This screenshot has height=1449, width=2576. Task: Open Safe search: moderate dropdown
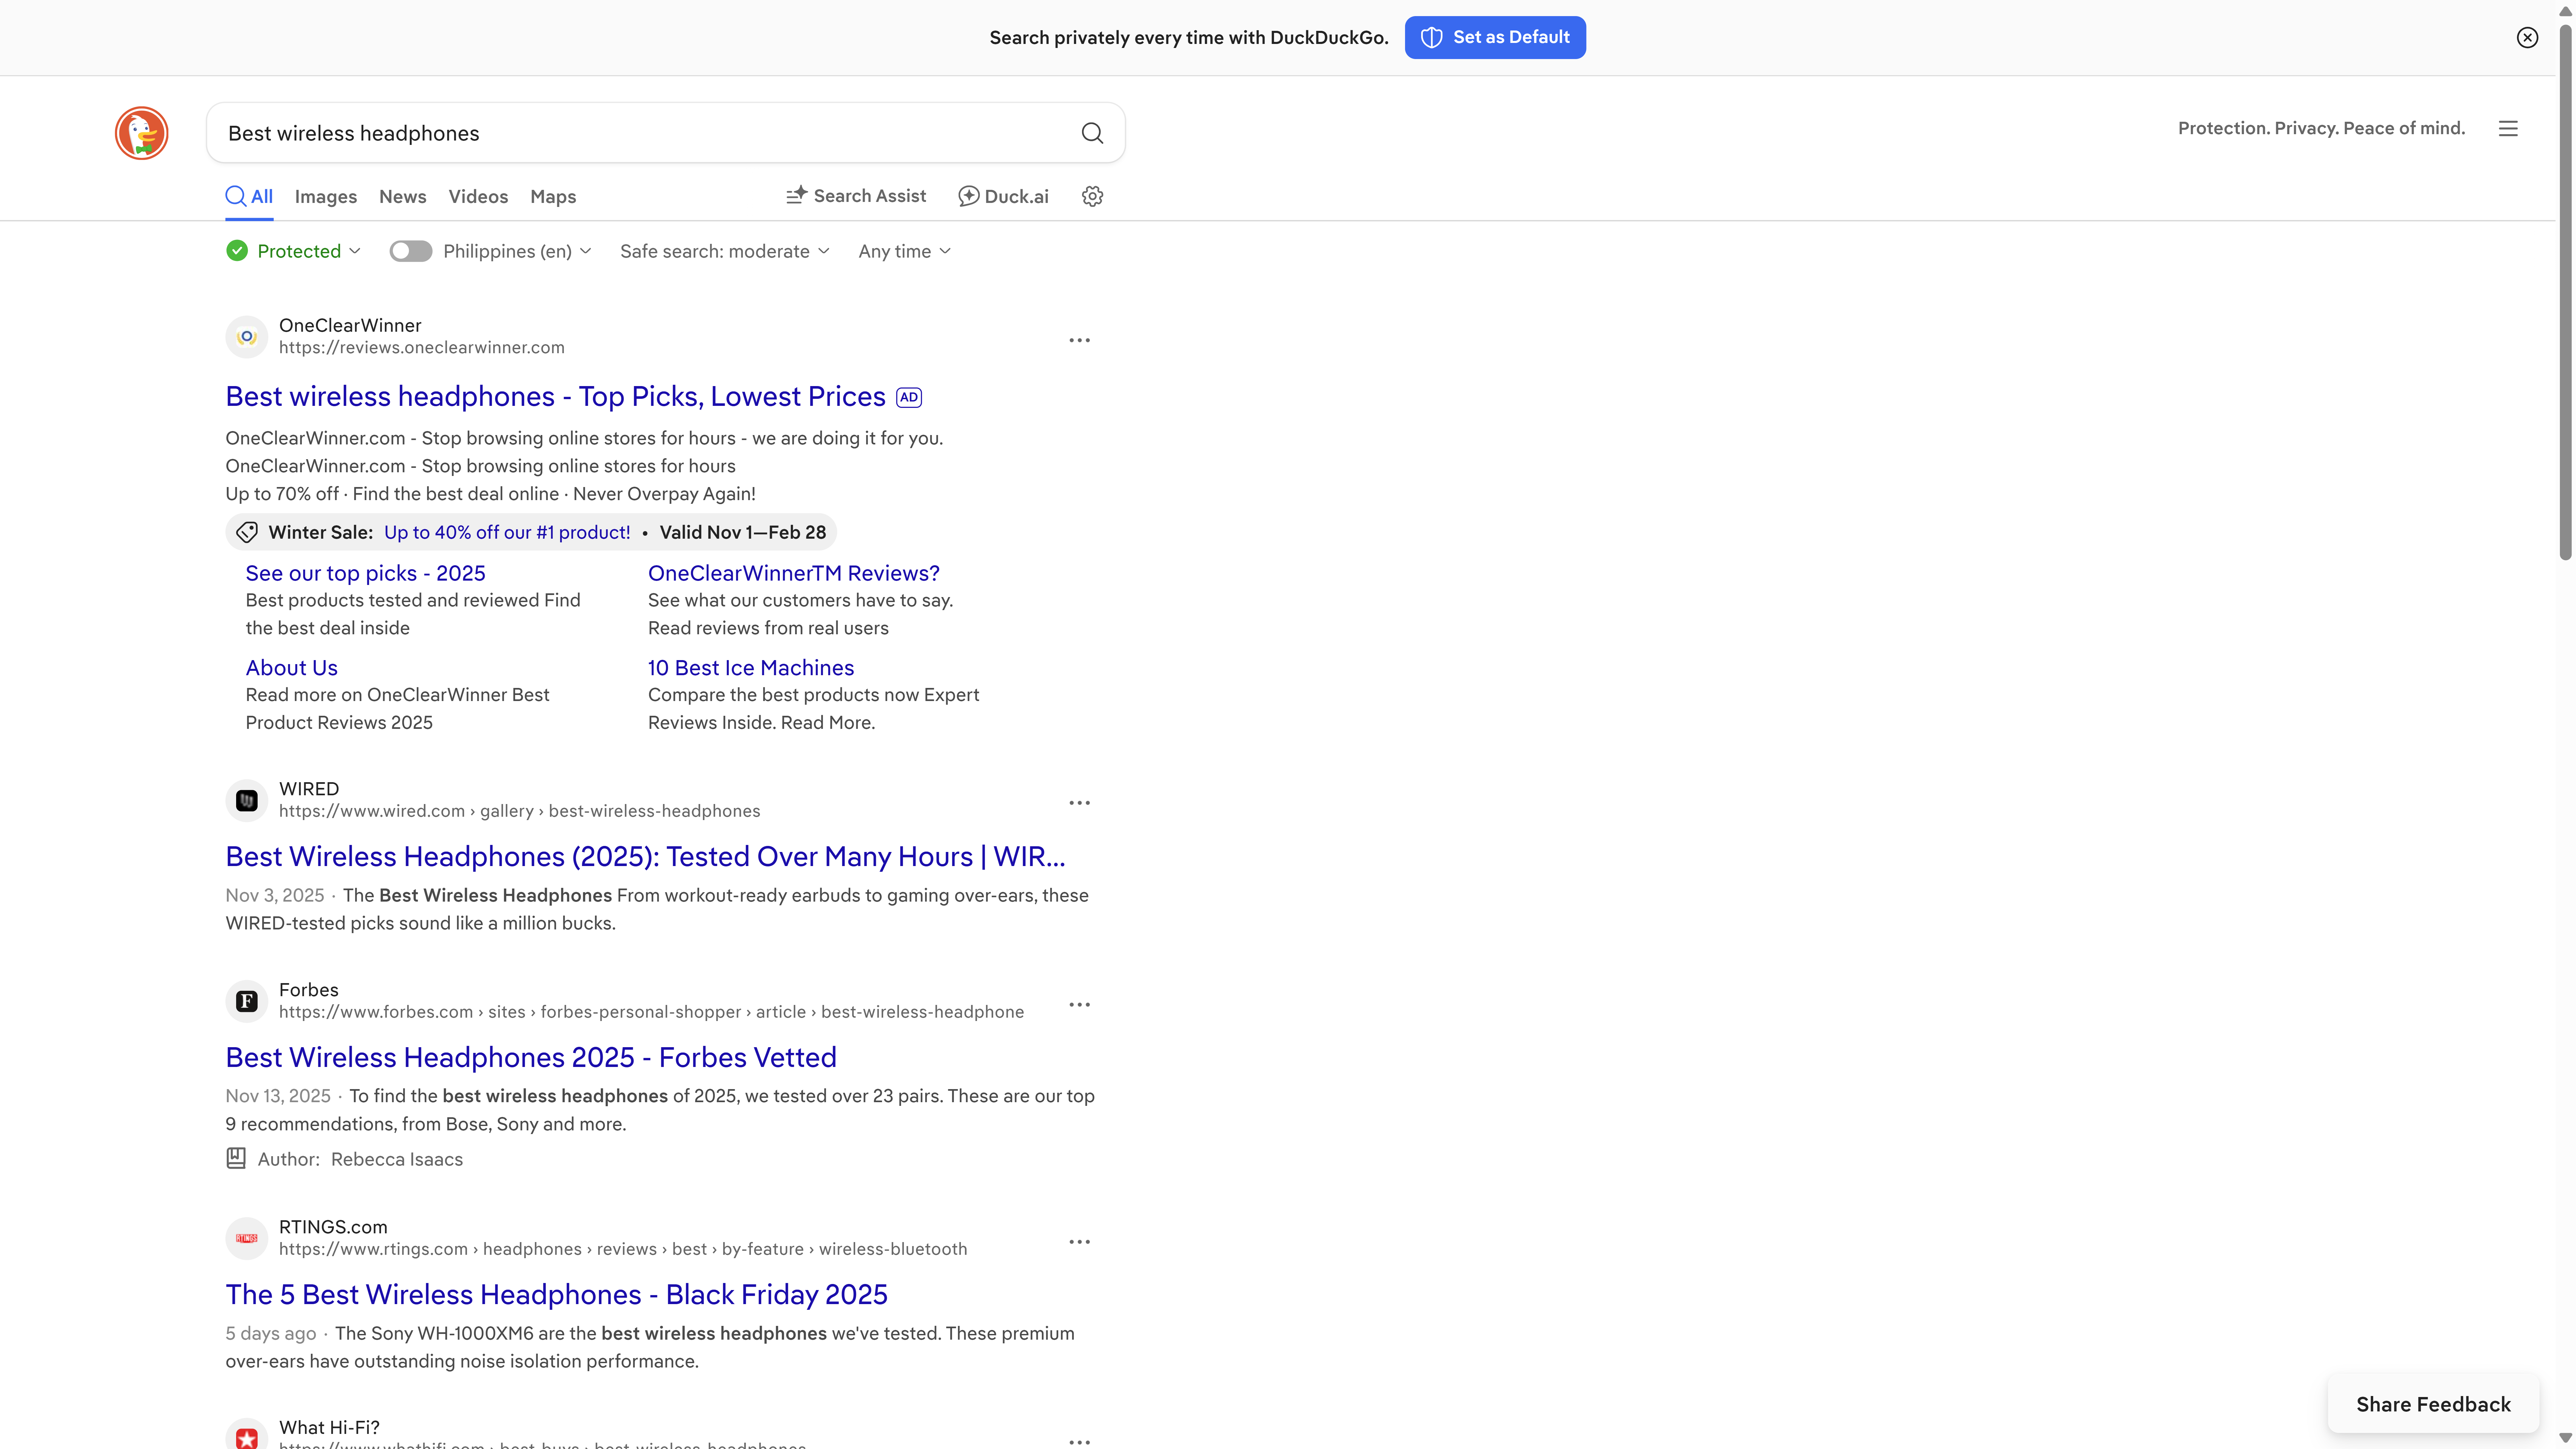[724, 251]
